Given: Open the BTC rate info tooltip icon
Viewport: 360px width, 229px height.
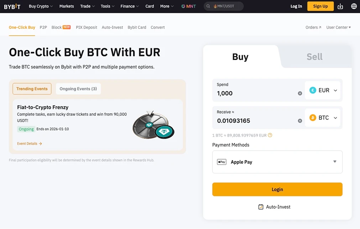Looking at the screenshot, I should pos(270,135).
